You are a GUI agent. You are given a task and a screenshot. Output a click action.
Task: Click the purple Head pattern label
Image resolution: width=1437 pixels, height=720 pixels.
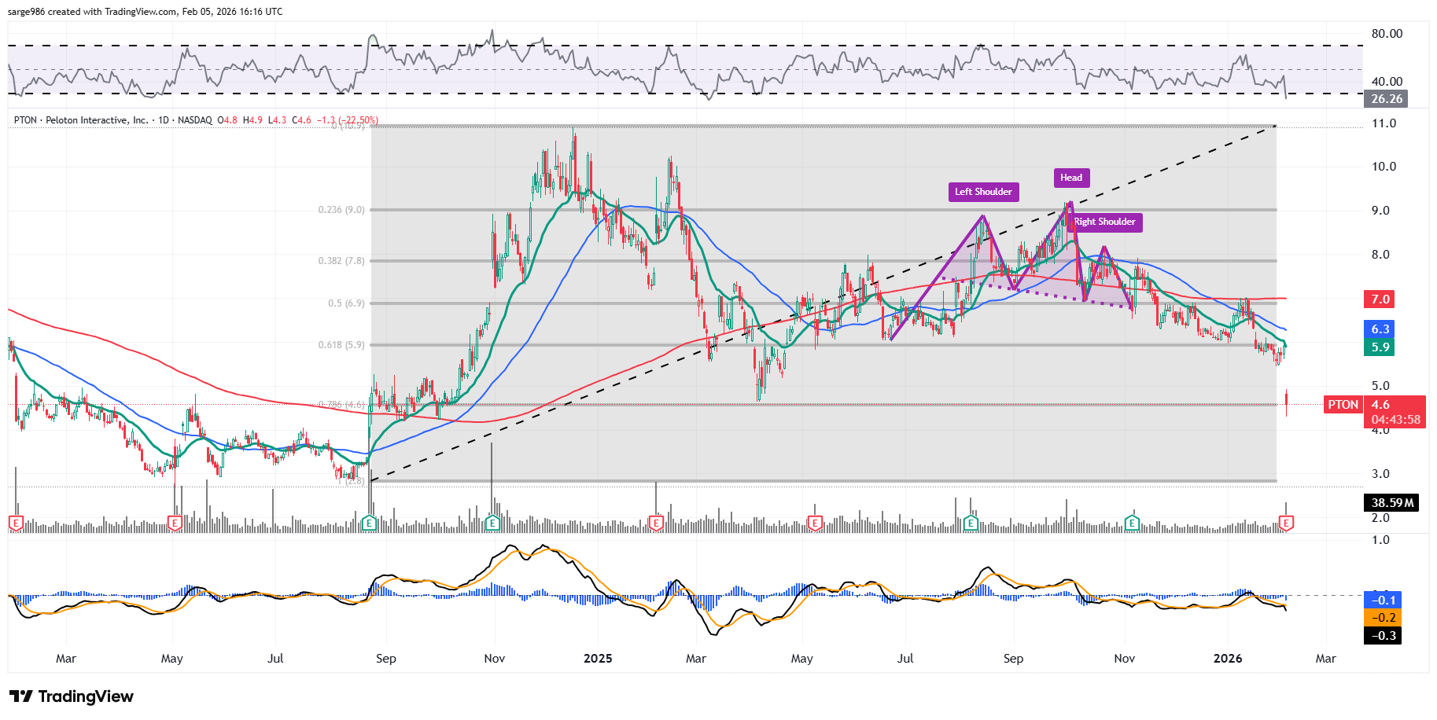(x=1070, y=178)
